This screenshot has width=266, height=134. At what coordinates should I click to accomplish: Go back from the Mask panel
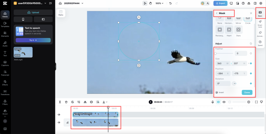217,13
